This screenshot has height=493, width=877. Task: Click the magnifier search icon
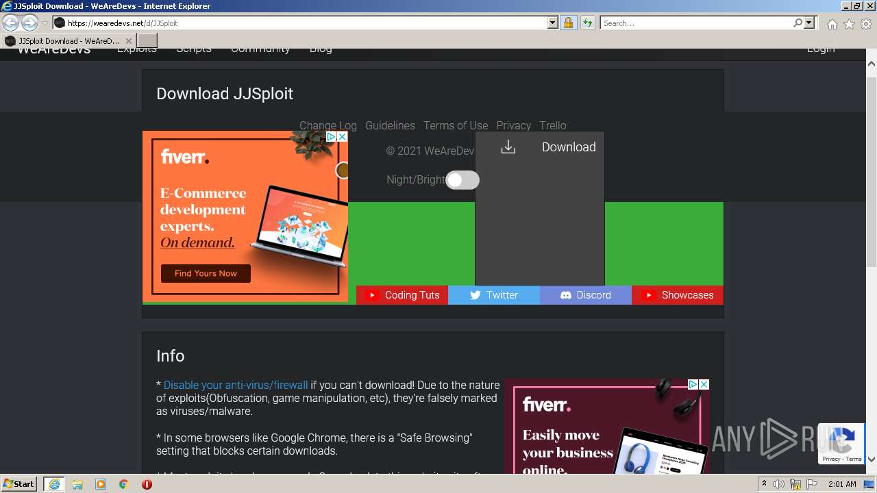pos(798,23)
